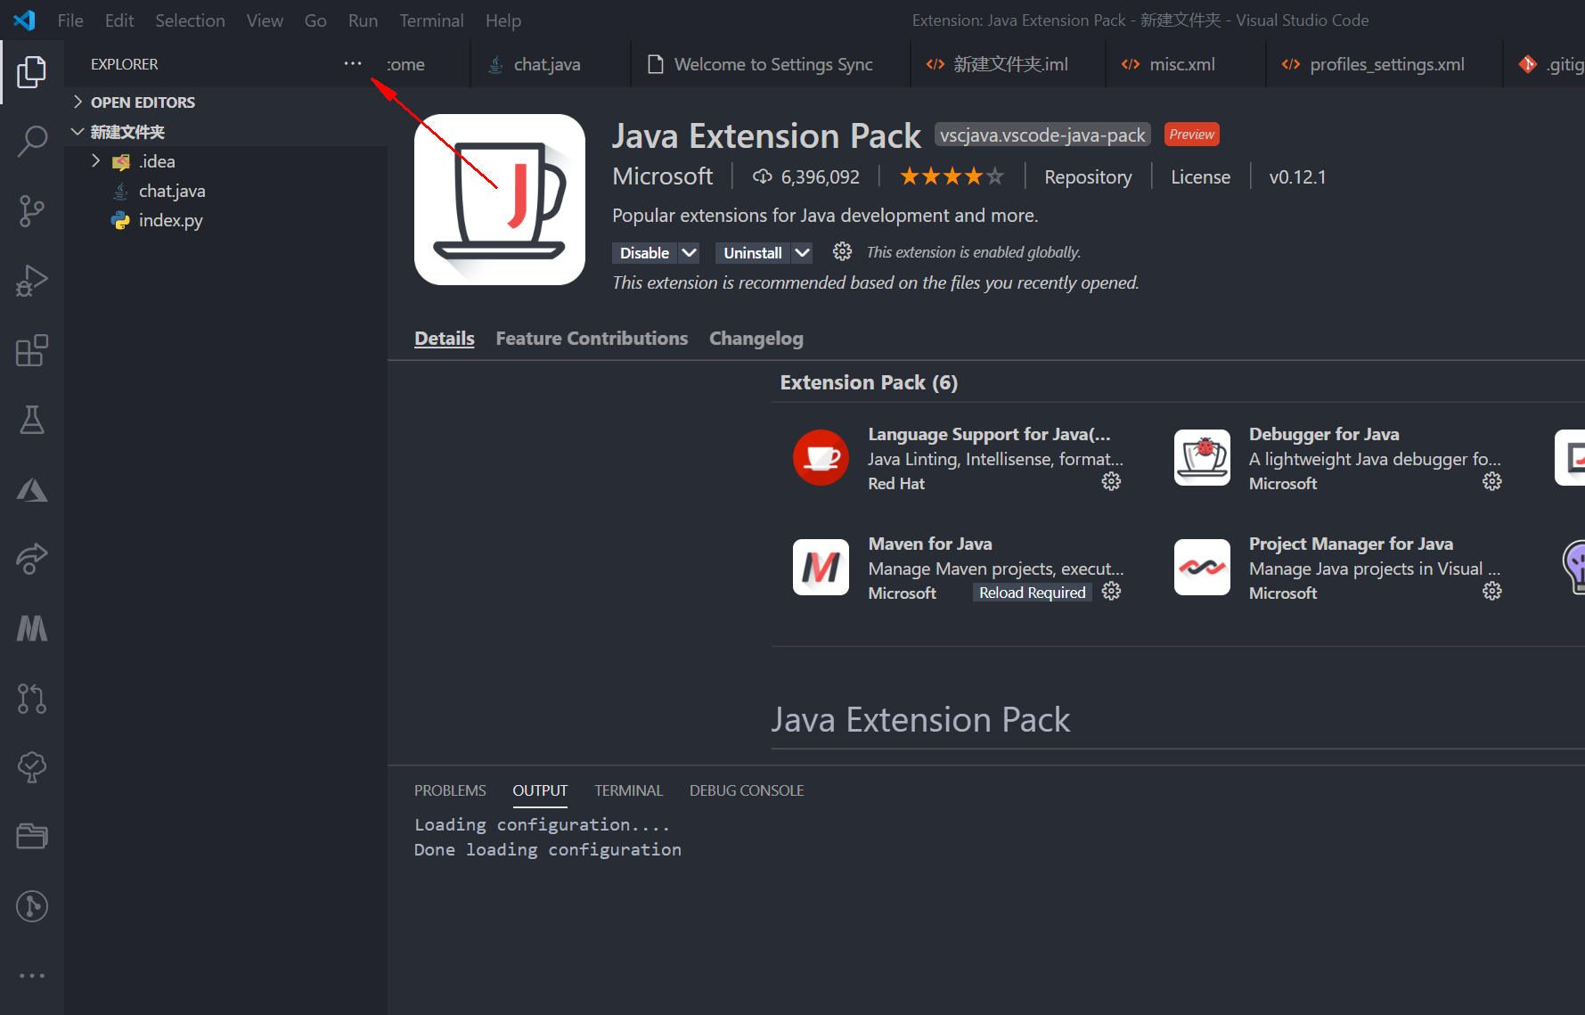1585x1015 pixels.
Task: Open manage gear next to Uninstall
Action: [x=842, y=252]
